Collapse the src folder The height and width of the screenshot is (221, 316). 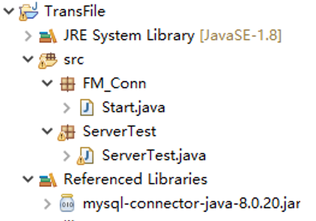pos(28,59)
